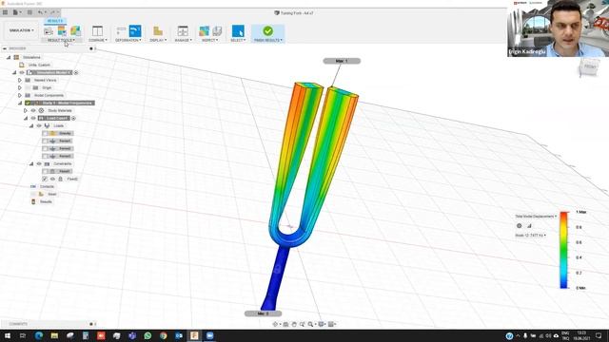Screen dimensions: 609x342
Task: Select the Mesh tree row
Action: coord(48,194)
